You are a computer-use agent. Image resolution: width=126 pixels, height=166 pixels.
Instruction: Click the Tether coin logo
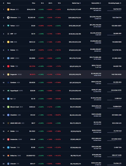pyautogui.click(x=8, y=26)
